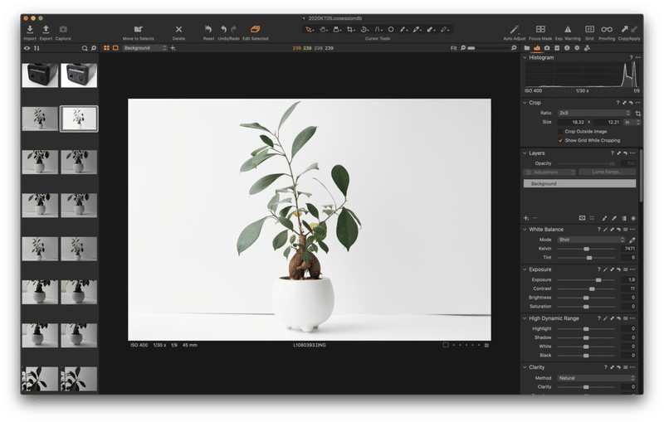Image resolution: width=664 pixels, height=422 pixels.
Task: Click the Auto Adjust wand icon
Action: coord(514,29)
